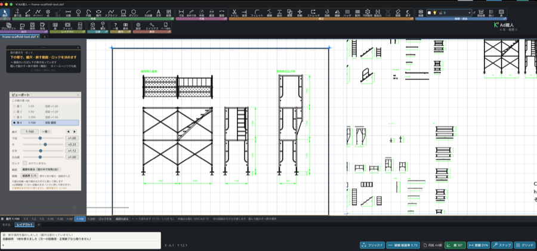Open the 表 table tool
The image size is (537, 251).
(501, 13)
